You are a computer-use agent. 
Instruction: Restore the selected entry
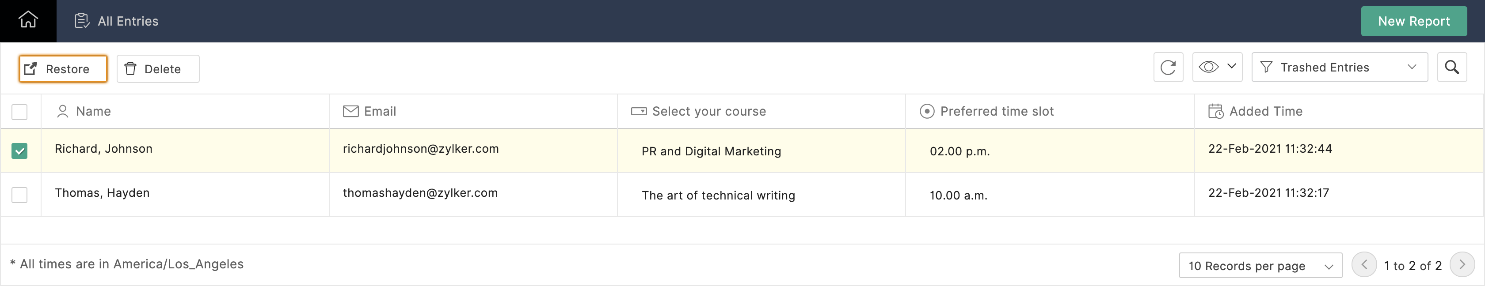(x=63, y=69)
